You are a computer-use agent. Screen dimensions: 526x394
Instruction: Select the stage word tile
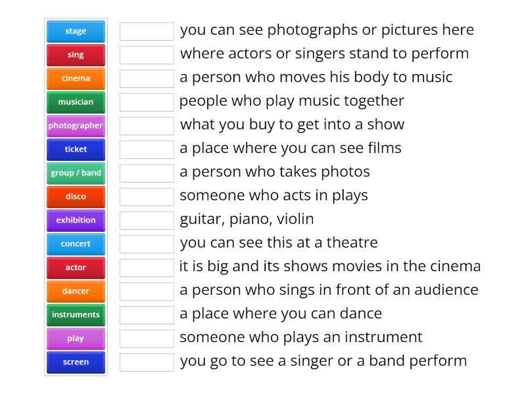75,30
